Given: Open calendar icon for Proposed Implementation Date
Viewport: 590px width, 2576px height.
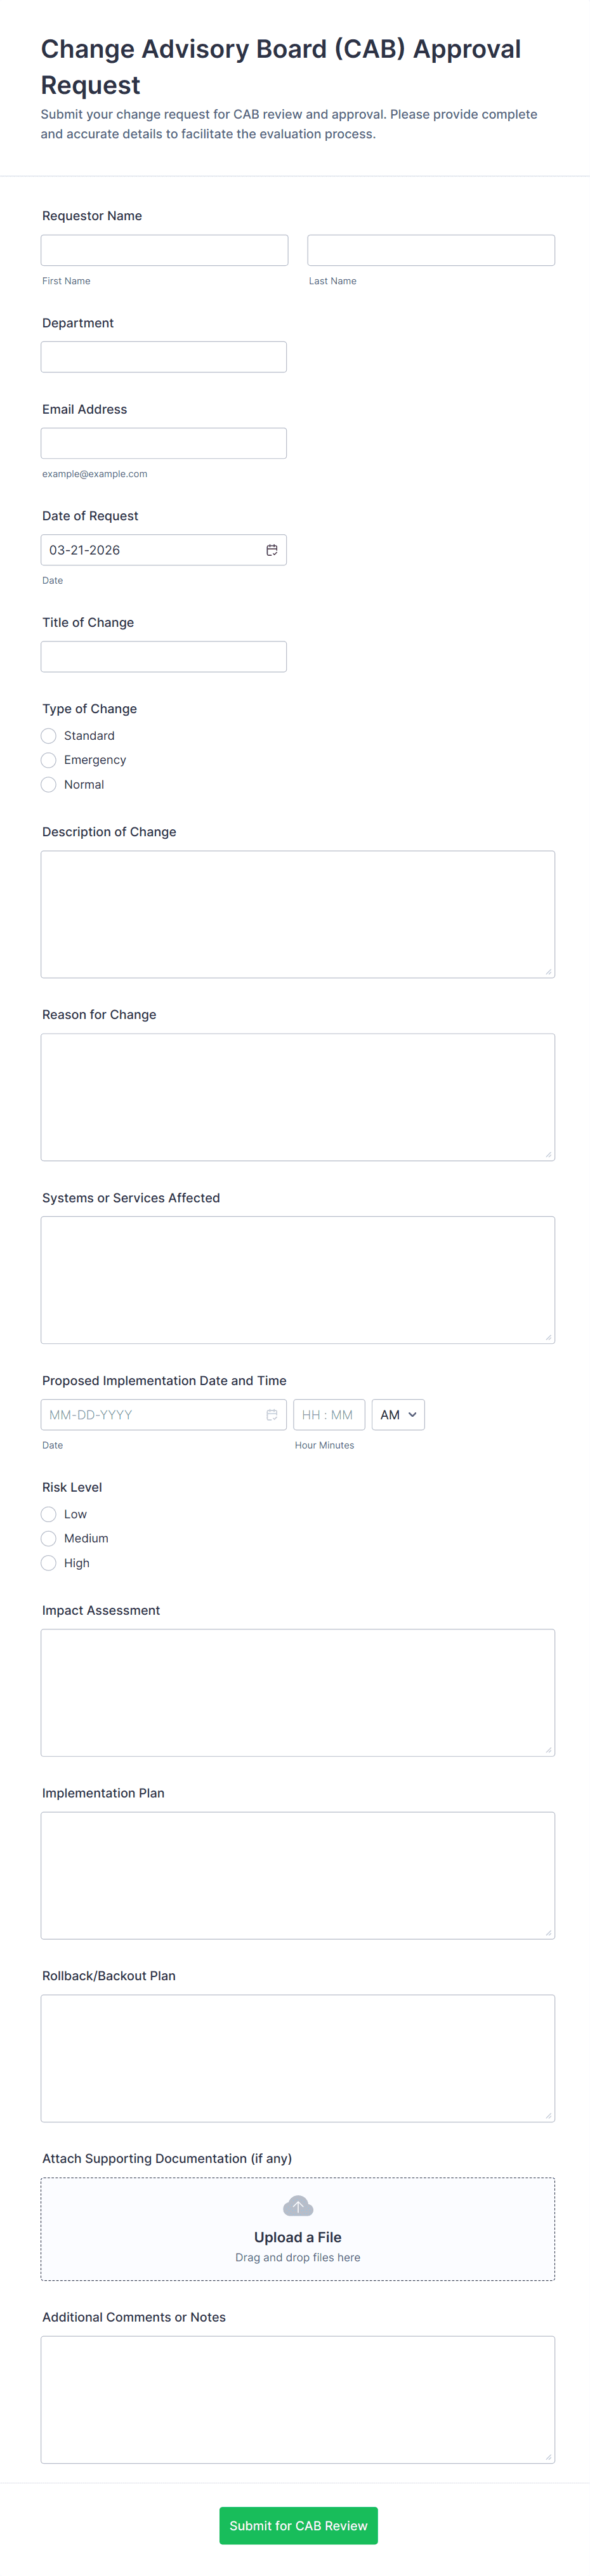Looking at the screenshot, I should pyautogui.click(x=271, y=1415).
